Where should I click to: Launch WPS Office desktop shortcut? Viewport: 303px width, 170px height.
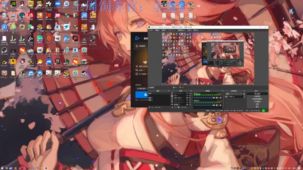tap(49, 15)
